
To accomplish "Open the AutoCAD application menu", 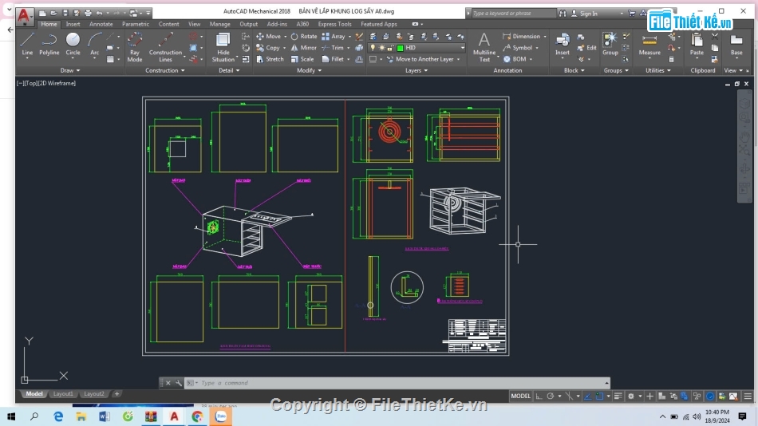I will (24, 16).
